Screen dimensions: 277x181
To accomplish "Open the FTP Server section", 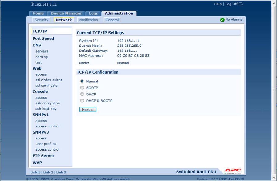I will (x=43, y=156).
